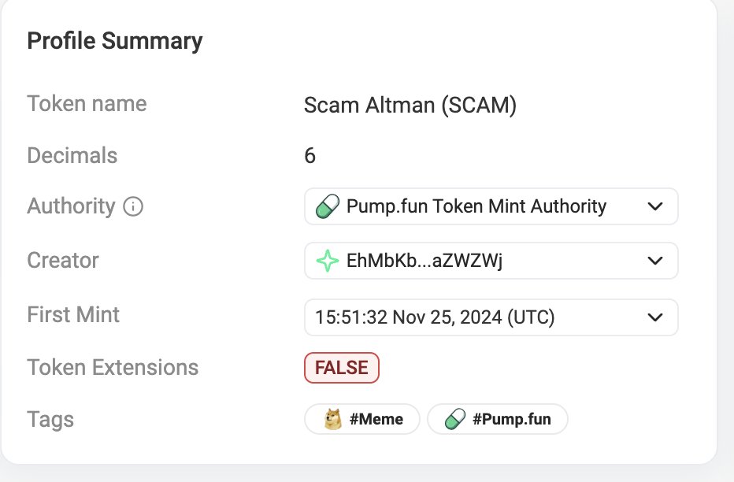Viewport: 734px width, 482px height.
Task: Click the green pill icon in Authority field
Action: pyautogui.click(x=327, y=206)
